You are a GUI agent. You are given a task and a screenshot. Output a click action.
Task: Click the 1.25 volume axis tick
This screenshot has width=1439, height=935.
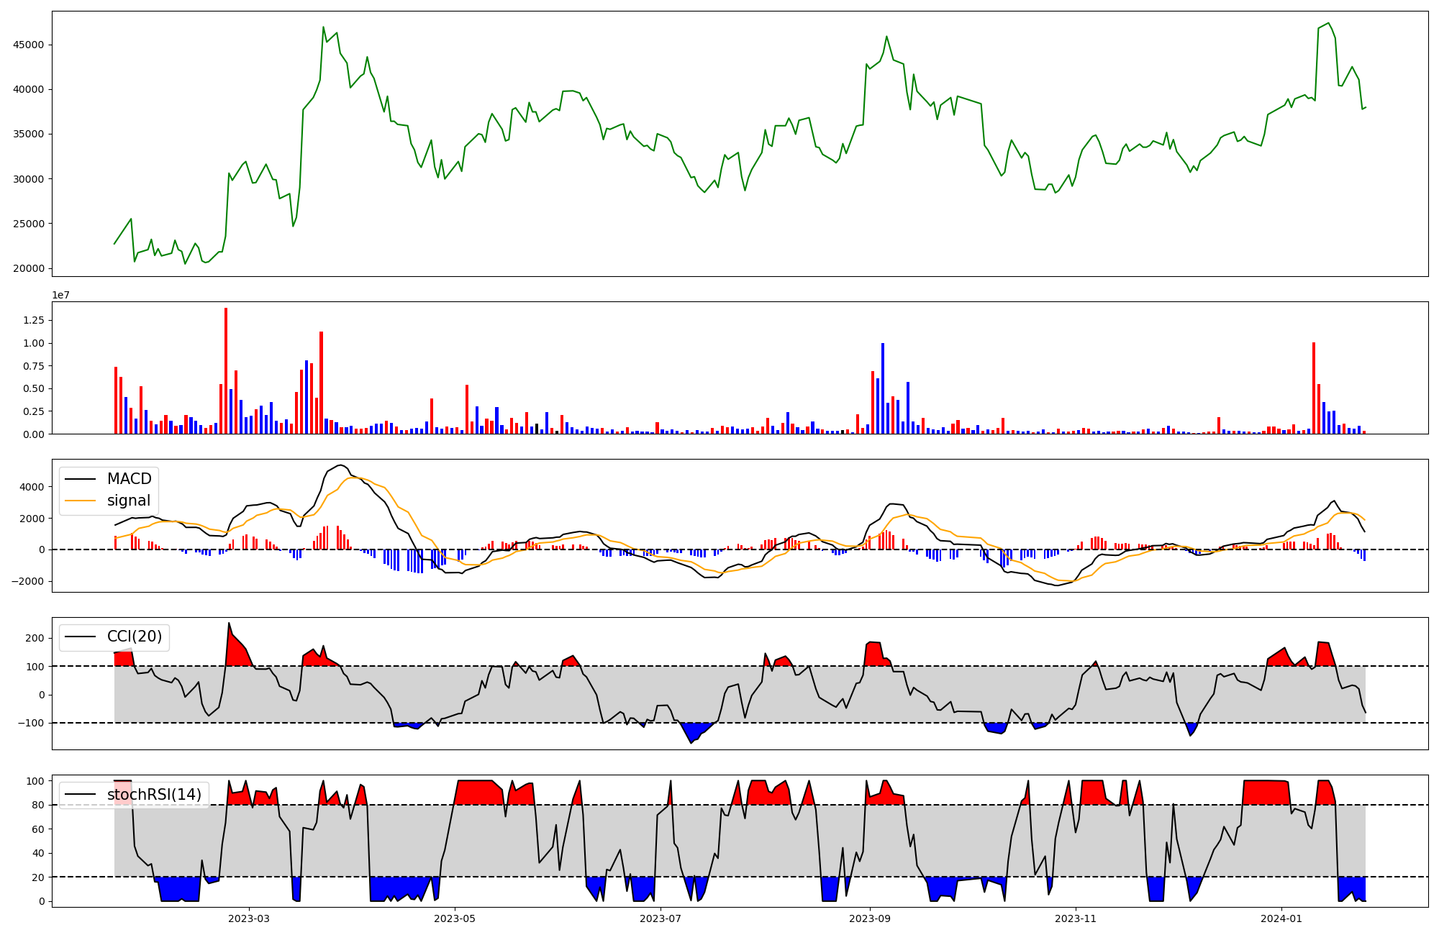click(34, 320)
